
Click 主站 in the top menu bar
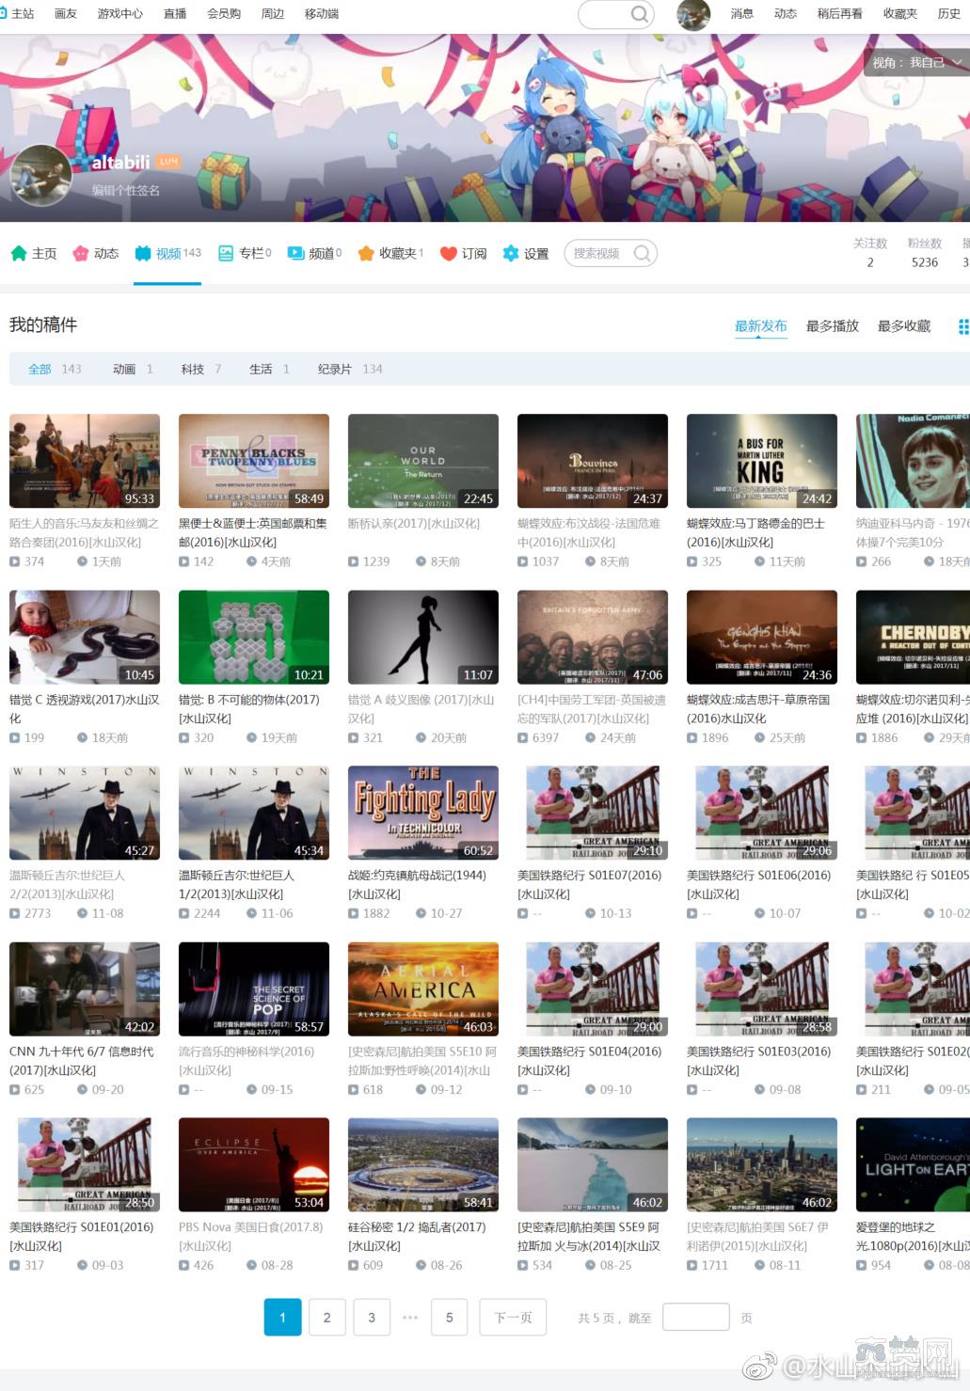click(x=24, y=13)
